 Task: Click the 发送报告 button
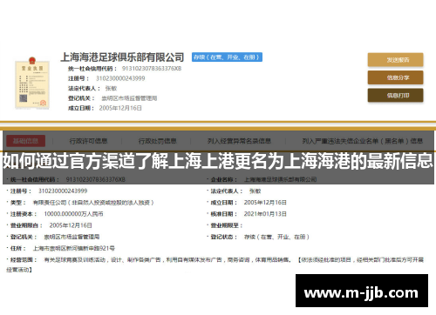pos(395,60)
